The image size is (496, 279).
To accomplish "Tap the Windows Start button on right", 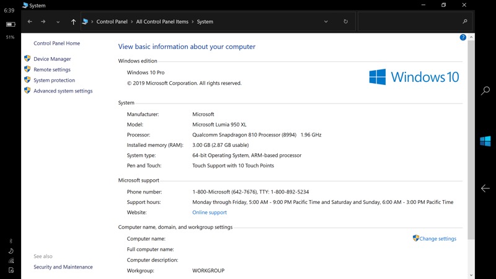I will coord(485,141).
